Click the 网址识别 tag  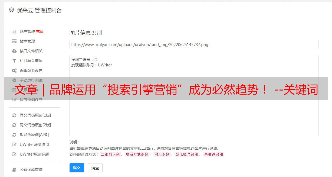tap(162, 154)
